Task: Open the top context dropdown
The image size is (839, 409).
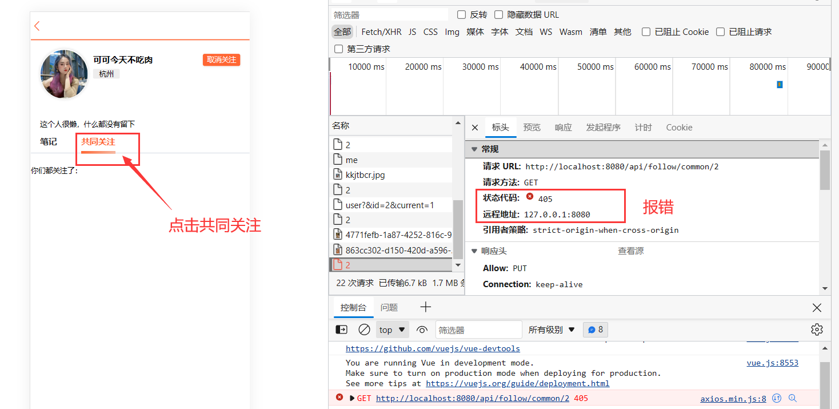Action: point(392,330)
